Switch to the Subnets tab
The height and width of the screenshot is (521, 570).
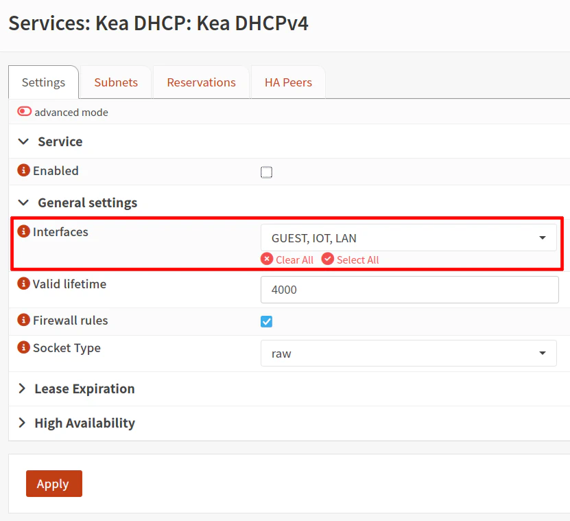pos(116,82)
